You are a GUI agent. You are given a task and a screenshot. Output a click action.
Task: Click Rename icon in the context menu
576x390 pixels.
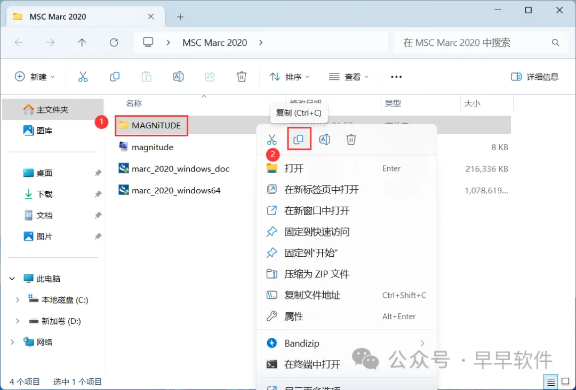[325, 140]
